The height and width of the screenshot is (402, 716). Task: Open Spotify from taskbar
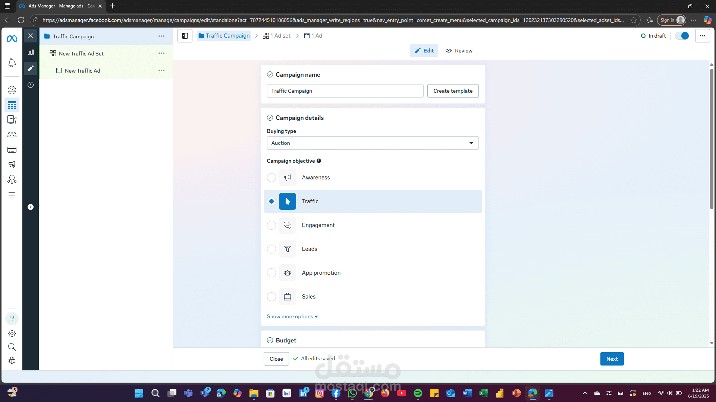418,393
